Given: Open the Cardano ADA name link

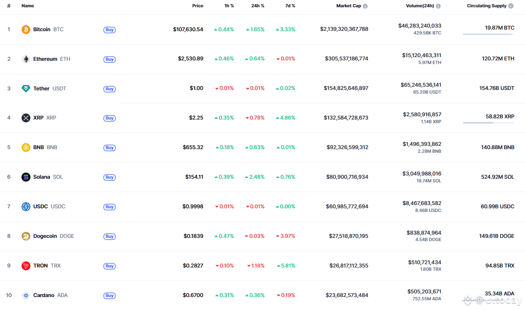Looking at the screenshot, I should (x=50, y=295).
